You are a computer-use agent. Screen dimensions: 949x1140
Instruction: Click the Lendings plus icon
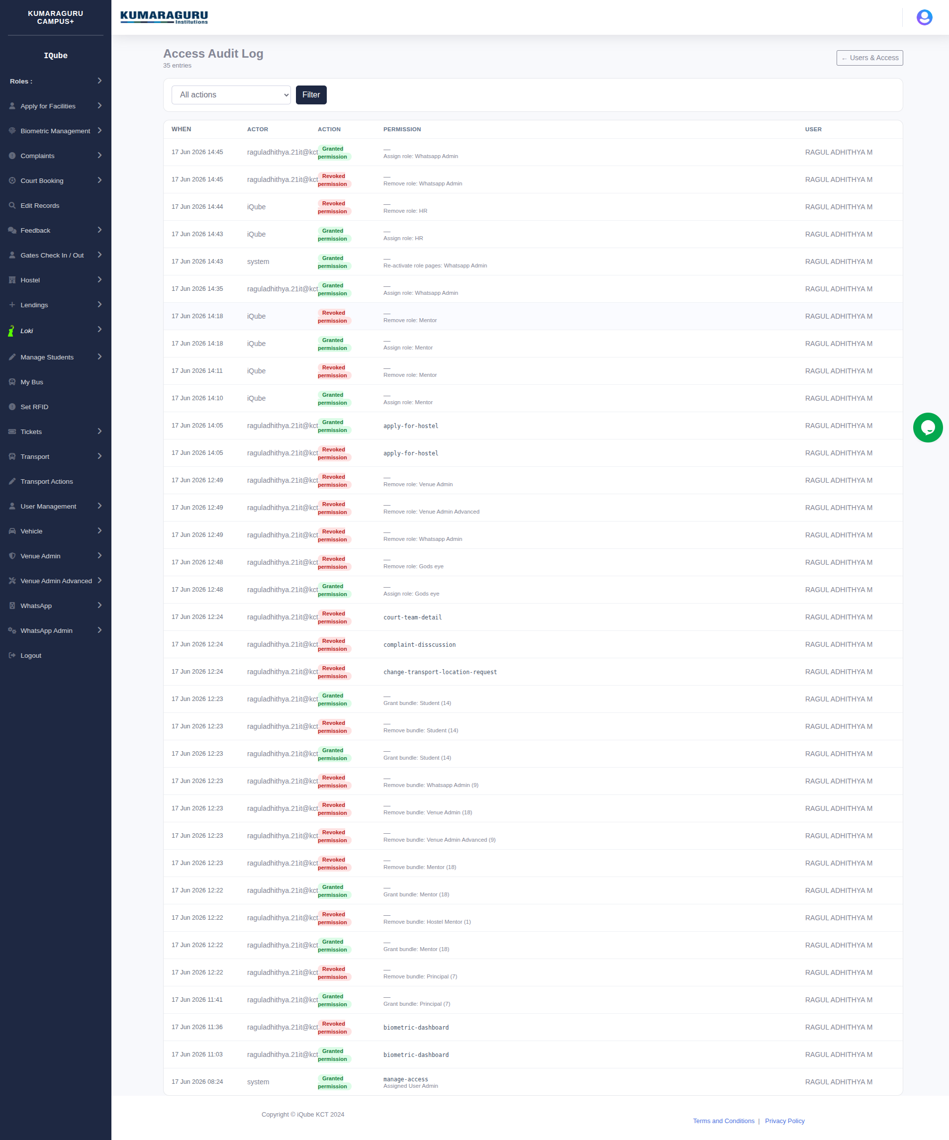tap(12, 305)
